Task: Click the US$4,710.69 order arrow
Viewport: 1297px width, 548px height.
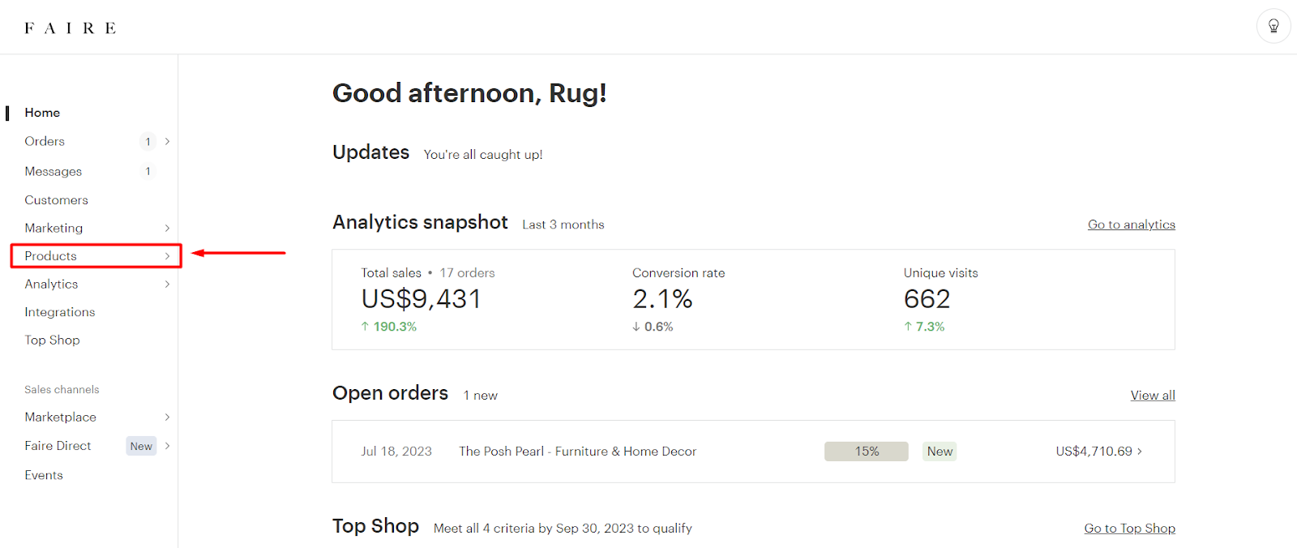Action: pyautogui.click(x=1140, y=452)
